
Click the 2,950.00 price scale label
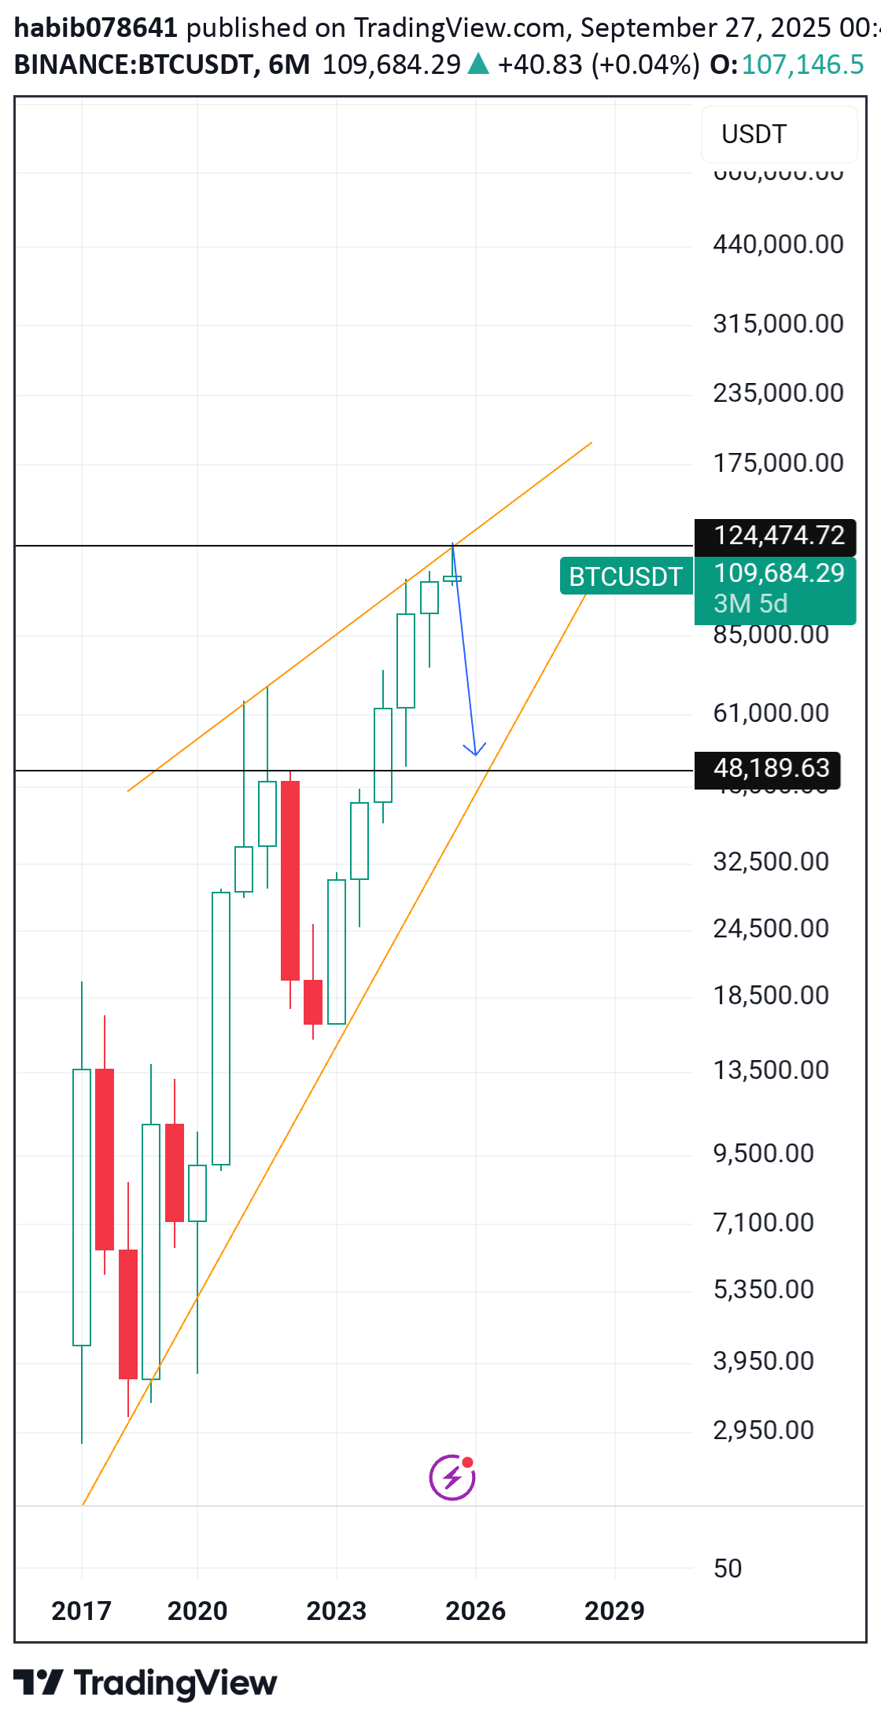click(763, 1430)
